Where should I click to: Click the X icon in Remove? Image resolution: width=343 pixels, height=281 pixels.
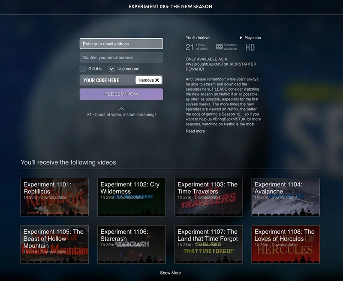[x=157, y=80]
